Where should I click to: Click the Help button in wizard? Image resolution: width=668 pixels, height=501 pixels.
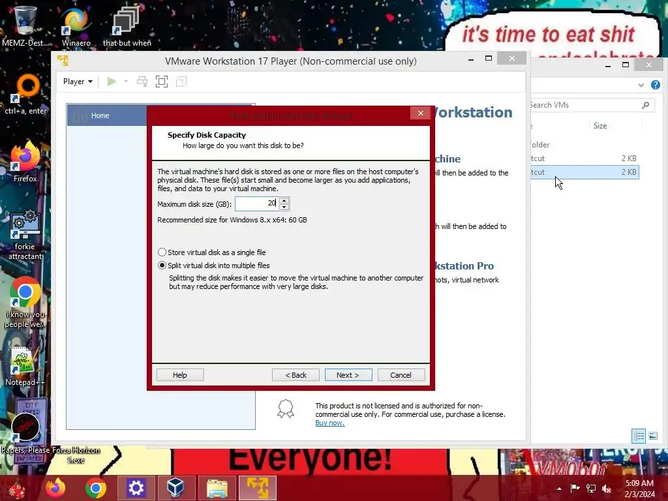pyautogui.click(x=180, y=375)
